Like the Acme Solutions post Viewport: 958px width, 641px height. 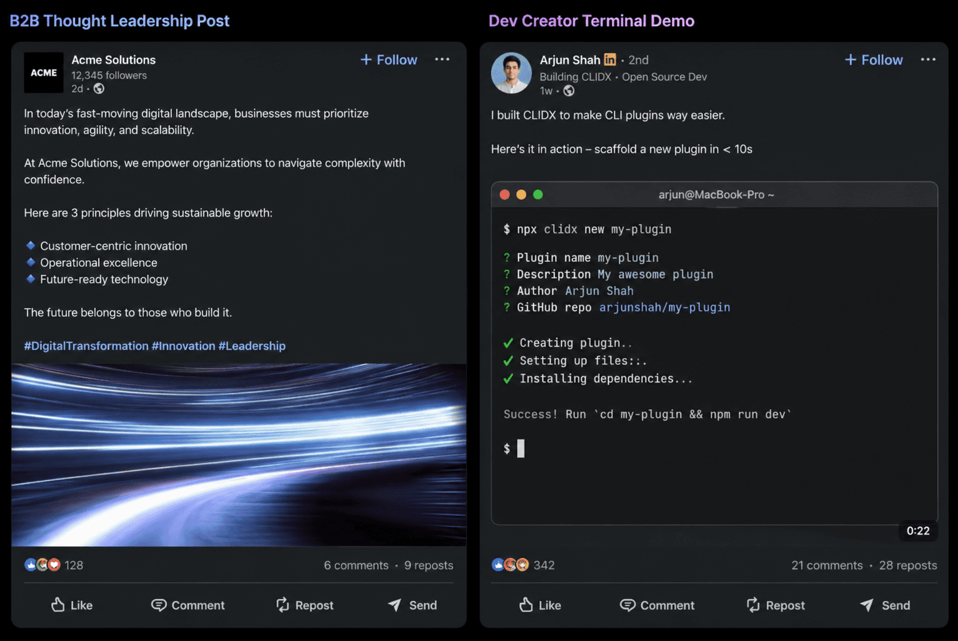(72, 605)
